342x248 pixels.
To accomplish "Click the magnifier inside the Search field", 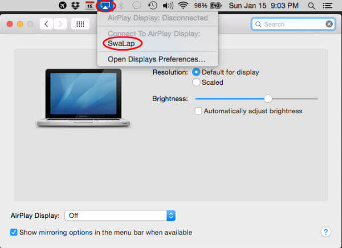I will click(x=258, y=24).
